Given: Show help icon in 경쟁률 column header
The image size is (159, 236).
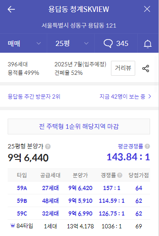Looking at the screenshot, I should [120, 175].
